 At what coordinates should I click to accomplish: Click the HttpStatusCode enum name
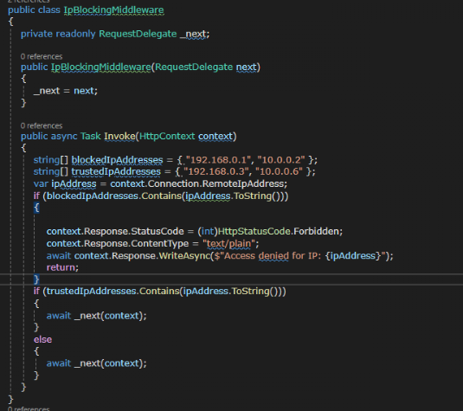click(x=254, y=231)
